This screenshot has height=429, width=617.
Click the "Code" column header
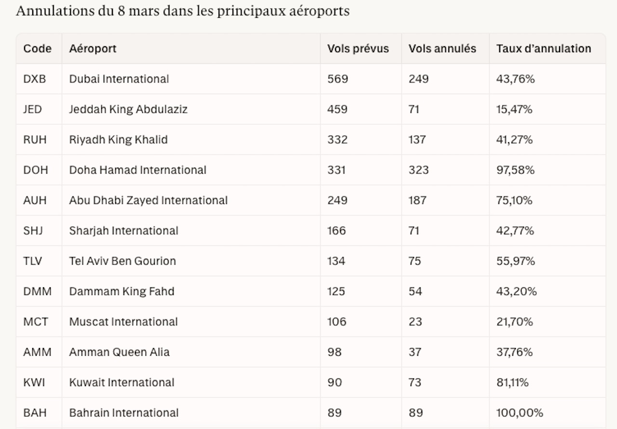click(38, 49)
